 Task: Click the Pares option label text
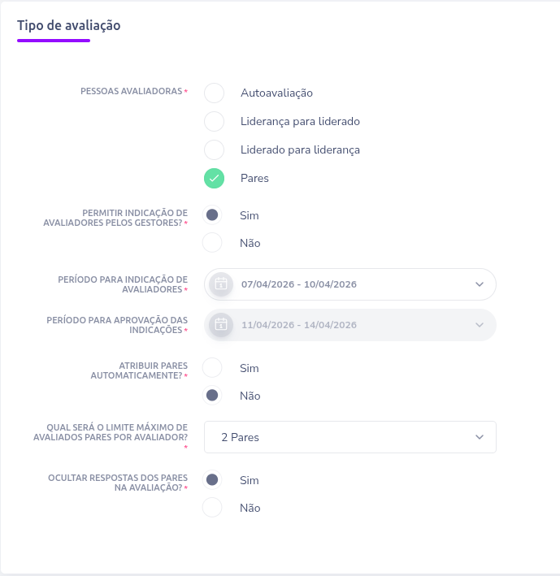coord(254,178)
